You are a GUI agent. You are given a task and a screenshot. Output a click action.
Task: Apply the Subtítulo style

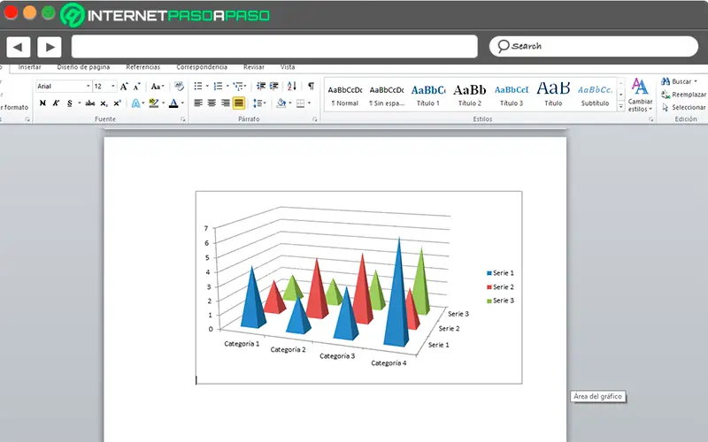click(595, 95)
